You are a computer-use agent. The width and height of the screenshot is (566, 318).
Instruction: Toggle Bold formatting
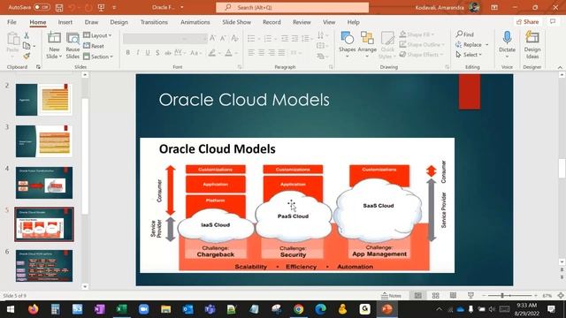(x=127, y=53)
